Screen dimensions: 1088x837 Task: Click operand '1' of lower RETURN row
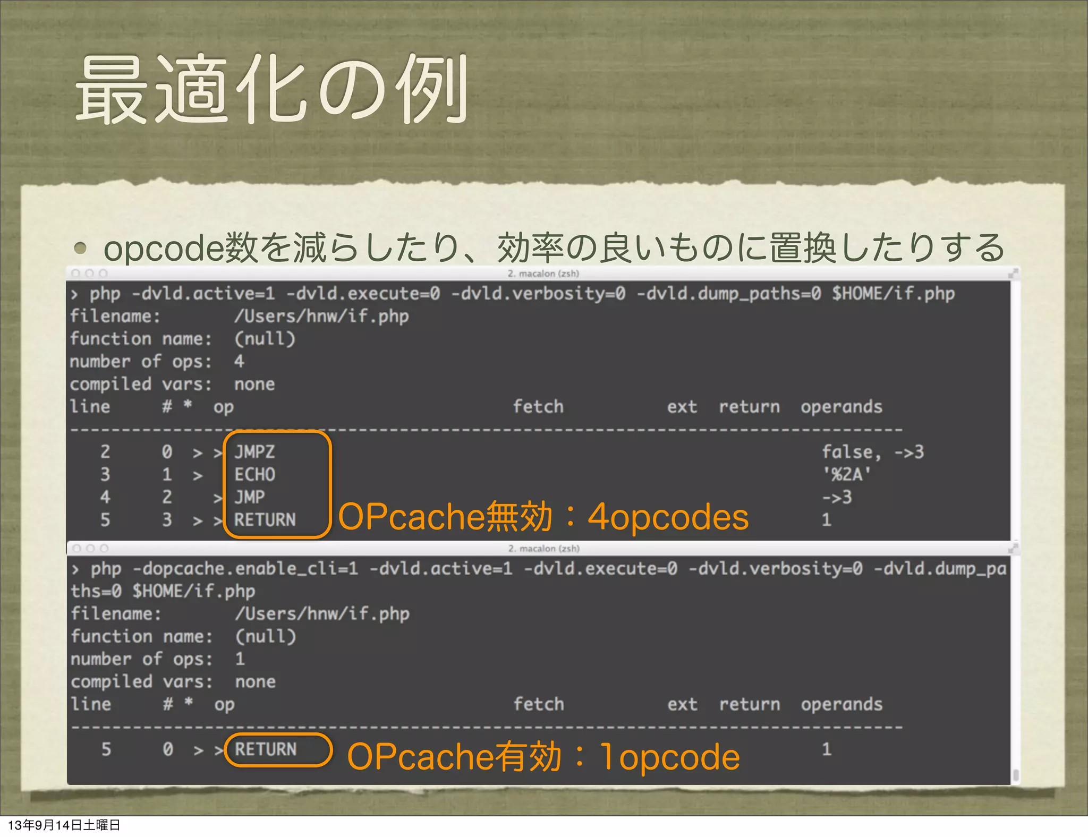(827, 749)
